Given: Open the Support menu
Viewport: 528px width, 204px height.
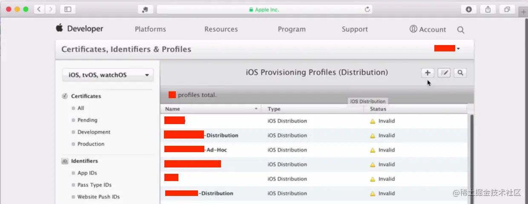Looking at the screenshot, I should 355,29.
